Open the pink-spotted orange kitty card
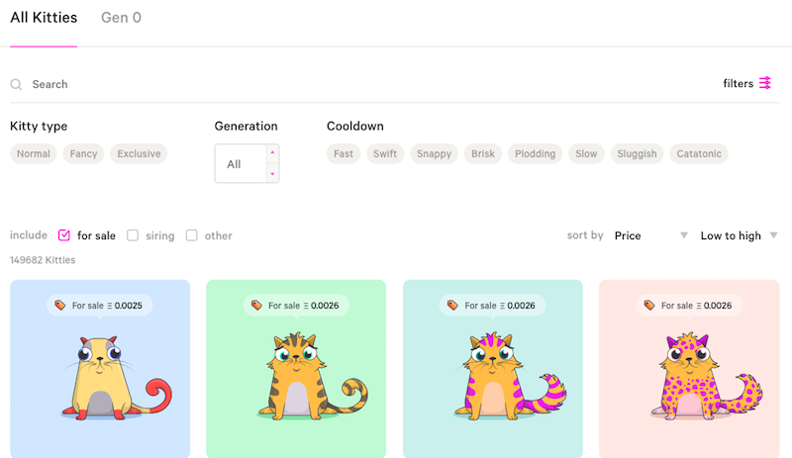 pyautogui.click(x=689, y=369)
